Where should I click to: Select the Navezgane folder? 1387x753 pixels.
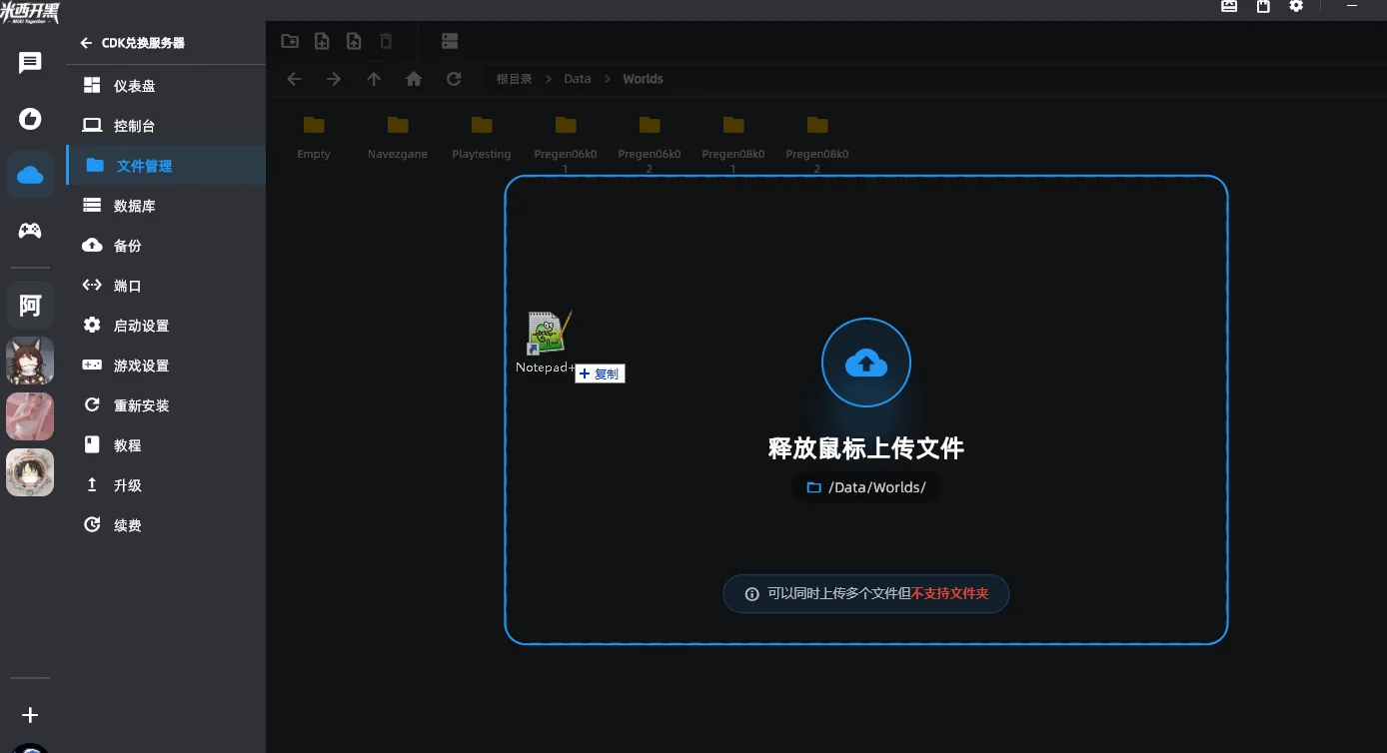(x=398, y=137)
